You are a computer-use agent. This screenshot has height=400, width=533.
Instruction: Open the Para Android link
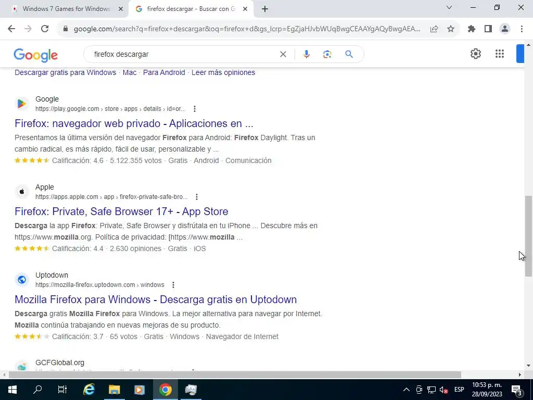click(x=164, y=72)
